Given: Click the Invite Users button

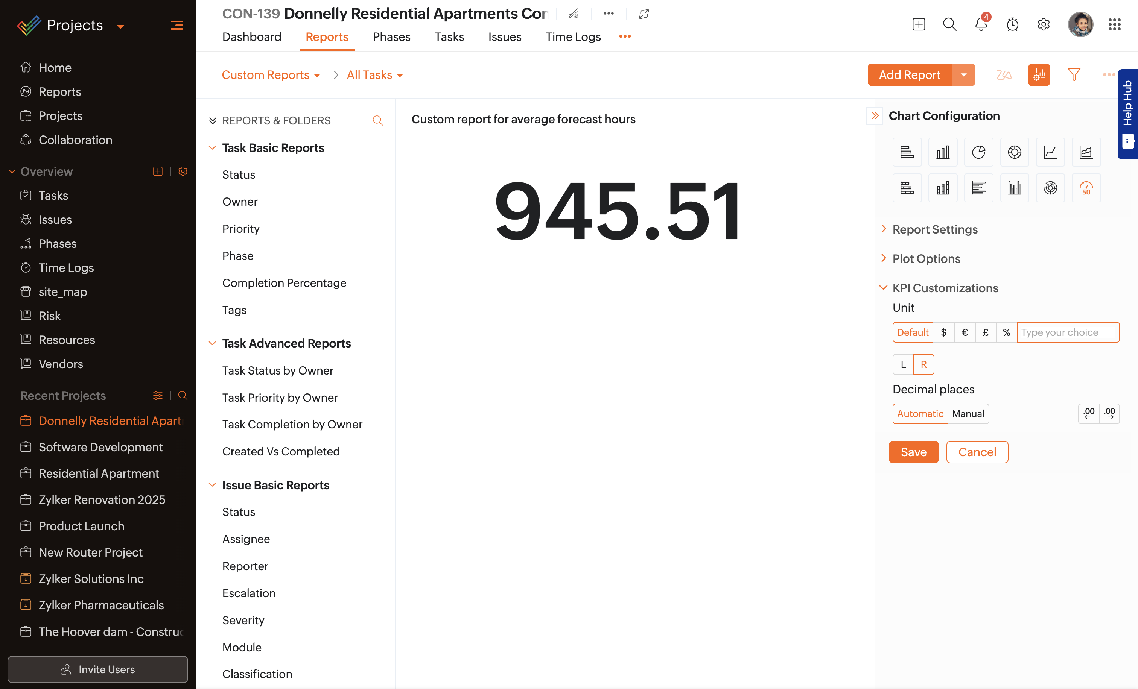Looking at the screenshot, I should point(97,669).
